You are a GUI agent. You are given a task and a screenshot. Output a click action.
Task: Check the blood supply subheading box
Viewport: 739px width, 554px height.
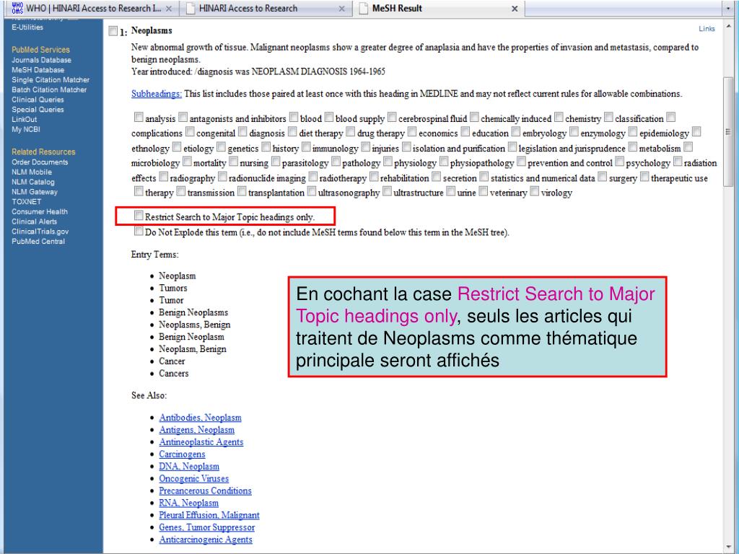click(329, 117)
